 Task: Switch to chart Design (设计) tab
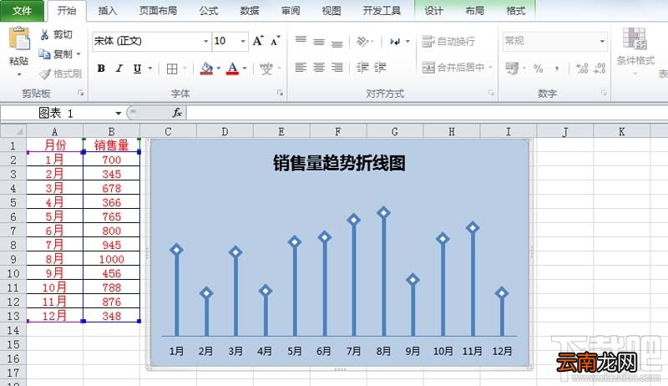pos(433,11)
